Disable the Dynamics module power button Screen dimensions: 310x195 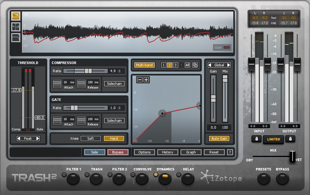(x=156, y=174)
